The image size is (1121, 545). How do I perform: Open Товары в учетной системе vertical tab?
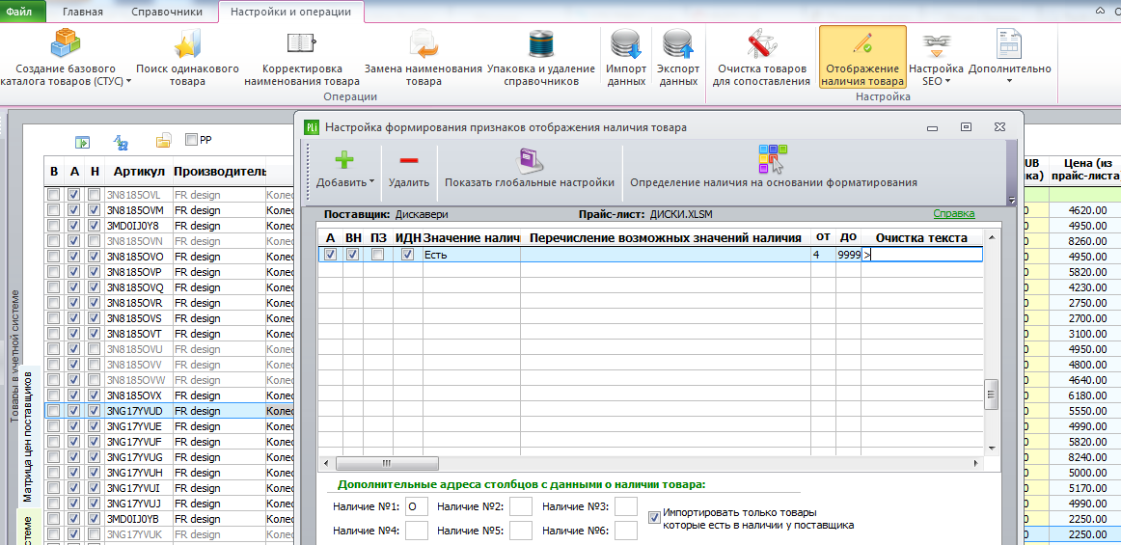(14, 356)
